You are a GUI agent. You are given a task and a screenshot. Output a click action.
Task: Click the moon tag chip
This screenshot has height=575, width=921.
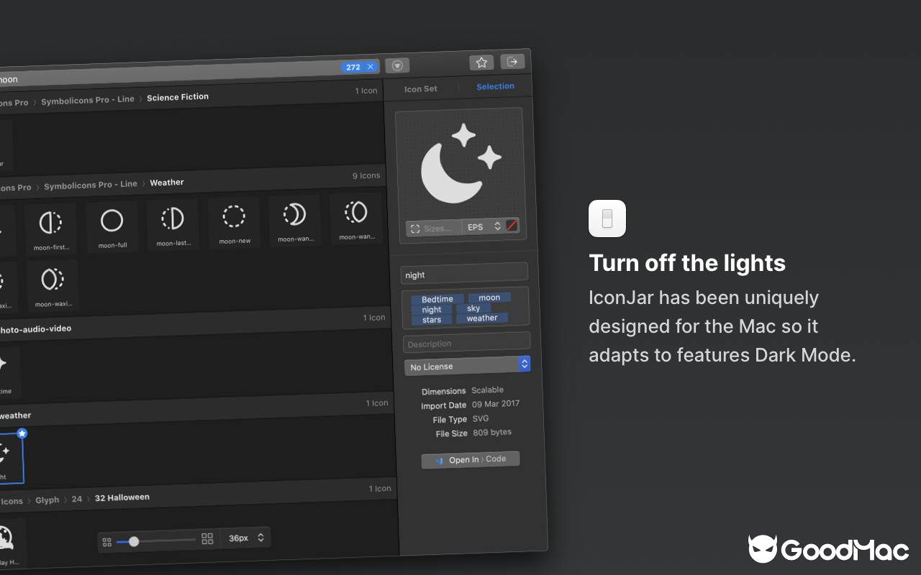pyautogui.click(x=489, y=297)
